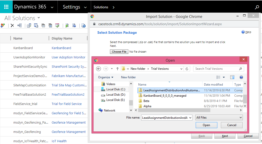Create a new solution with colored cubes icon
Viewport: 262px width, 144px height.
[x=3, y=25]
